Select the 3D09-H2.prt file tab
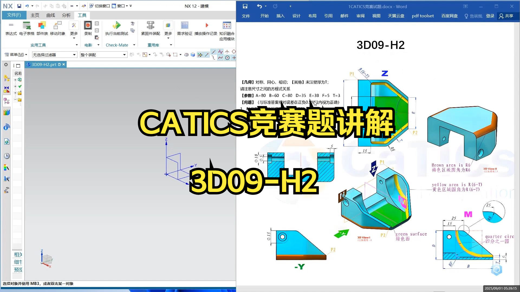Image resolution: width=520 pixels, height=292 pixels. pyautogui.click(x=44, y=64)
